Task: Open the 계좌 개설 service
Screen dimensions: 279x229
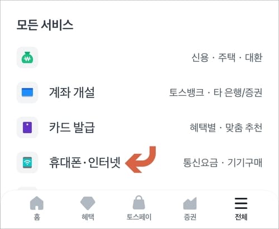Action: coord(72,92)
